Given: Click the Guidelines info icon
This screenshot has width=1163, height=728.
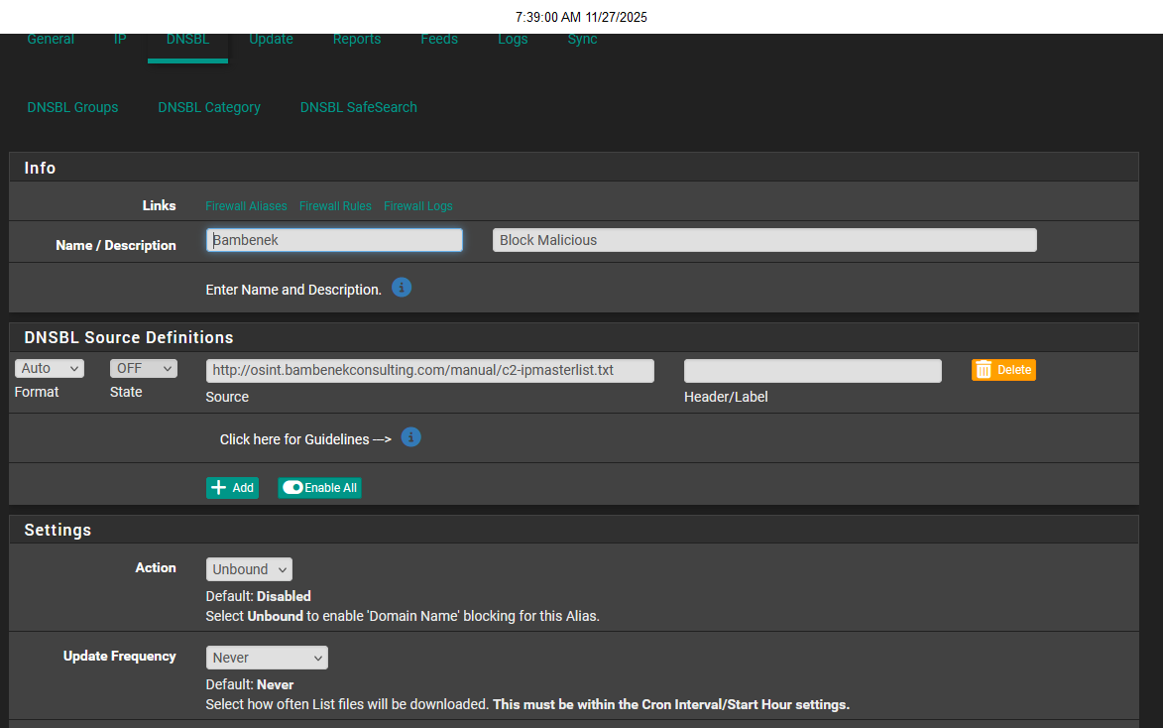Looking at the screenshot, I should (411, 437).
